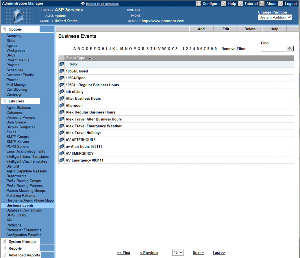300x258 pixels.
Task: Click the Tutorial question mark icon
Action: (x=241, y=4)
